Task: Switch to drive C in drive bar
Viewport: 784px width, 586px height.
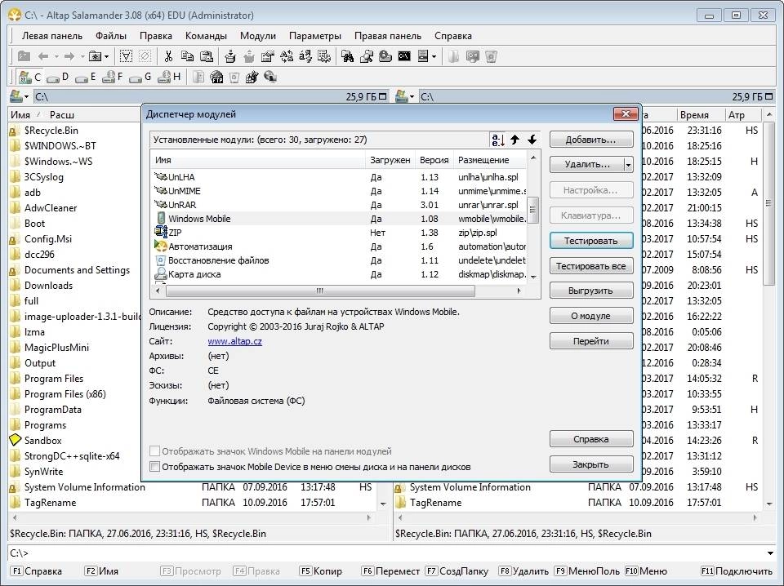Action: 29,77
